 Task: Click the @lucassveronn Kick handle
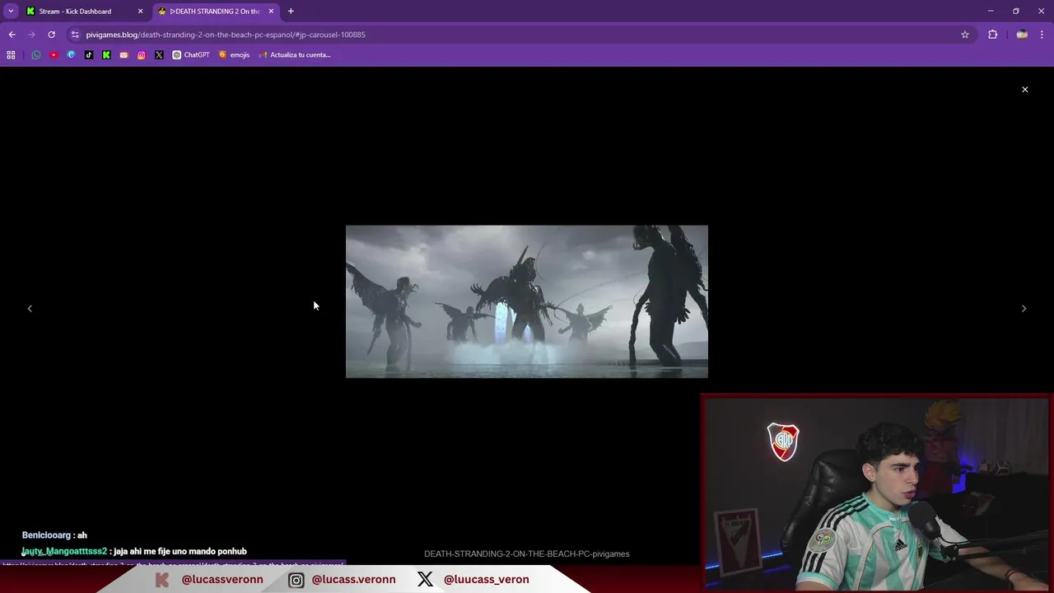[x=222, y=579]
